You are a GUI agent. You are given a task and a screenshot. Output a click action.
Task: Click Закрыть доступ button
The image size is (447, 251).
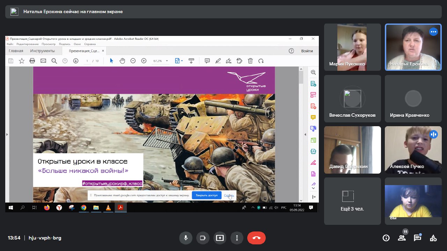[x=206, y=195]
